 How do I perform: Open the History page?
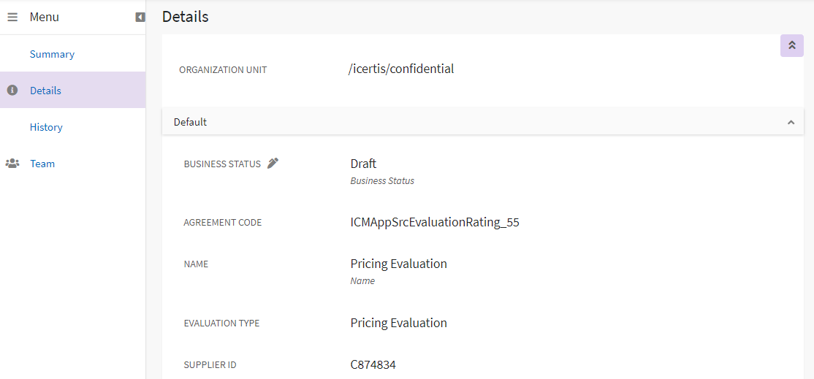pos(46,127)
